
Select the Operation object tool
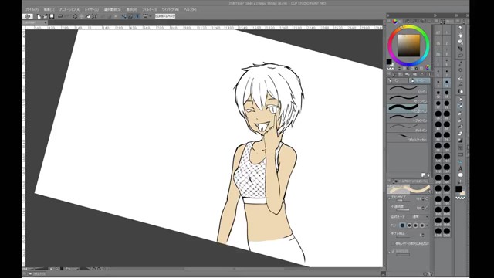(x=460, y=42)
